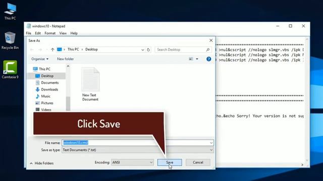Select the Recycle Bin desktop icon
This screenshot has width=323, height=181.
[10, 41]
